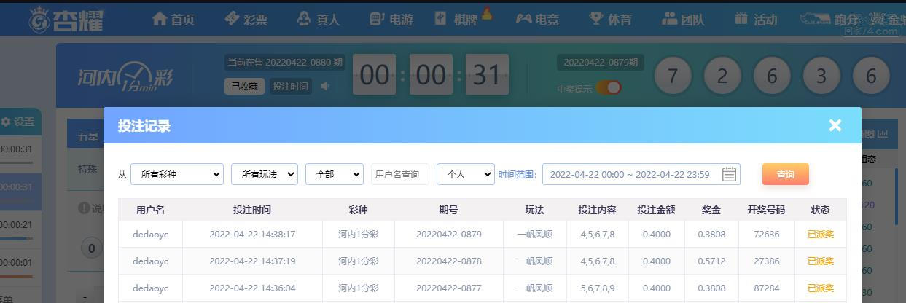
Task: Open 团队 with the people icon
Action: (x=683, y=19)
